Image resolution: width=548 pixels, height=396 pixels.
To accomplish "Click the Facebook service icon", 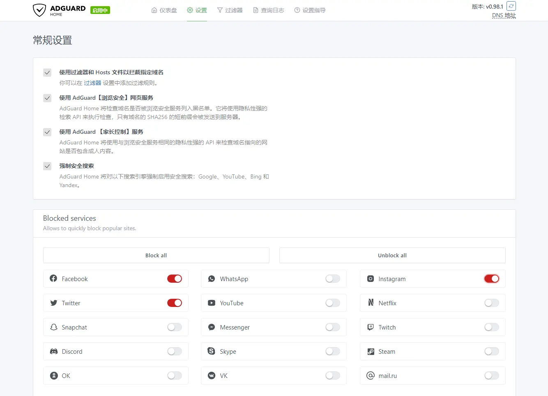I will (53, 278).
